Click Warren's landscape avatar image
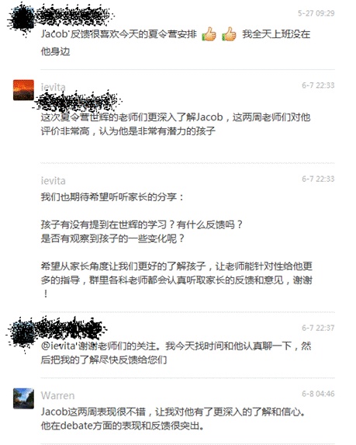 pyautogui.click(x=23, y=398)
